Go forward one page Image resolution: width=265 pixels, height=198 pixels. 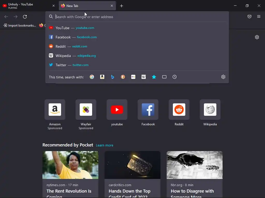point(16,17)
